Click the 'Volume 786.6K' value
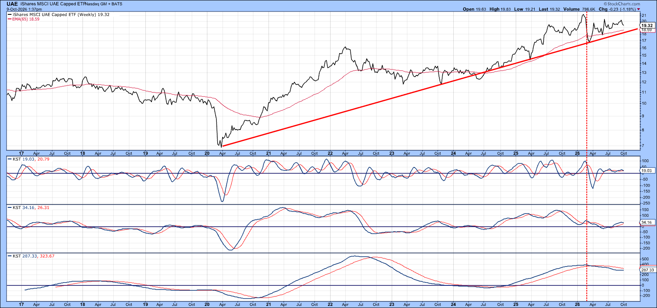Image resolution: width=657 pixels, height=308 pixels. pos(579,9)
